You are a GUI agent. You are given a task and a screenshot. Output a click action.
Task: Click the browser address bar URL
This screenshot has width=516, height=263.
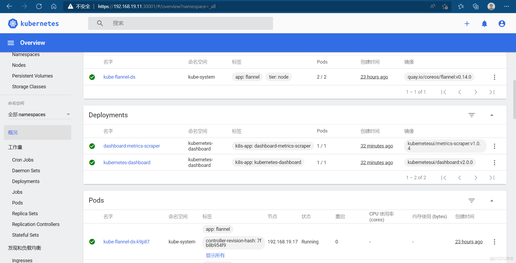(157, 6)
